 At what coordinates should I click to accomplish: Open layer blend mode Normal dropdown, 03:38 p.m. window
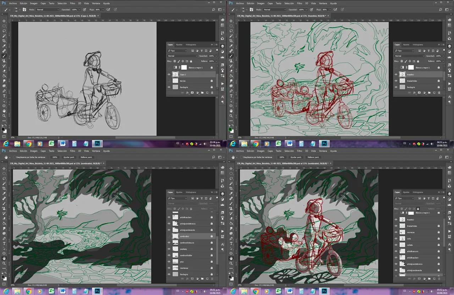point(182,56)
